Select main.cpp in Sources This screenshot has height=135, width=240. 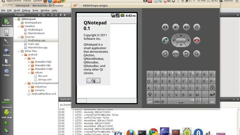tap(33, 44)
